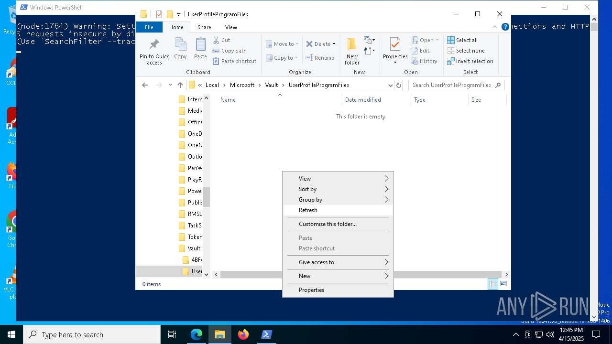Collapse the ribbon with the chevron

pos(495,27)
